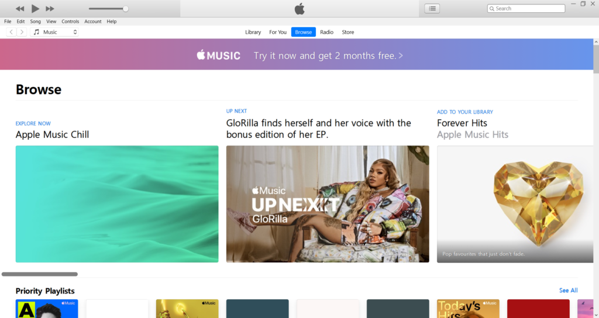Viewport: 599px width, 318px height.
Task: Click the rewind previous track button
Action: (20, 8)
